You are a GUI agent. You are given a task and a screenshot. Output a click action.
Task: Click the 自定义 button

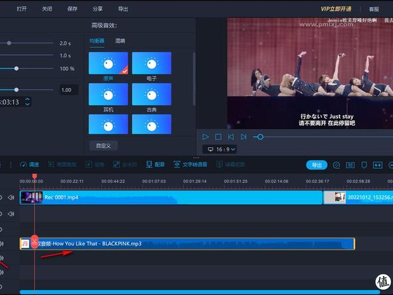[104, 146]
